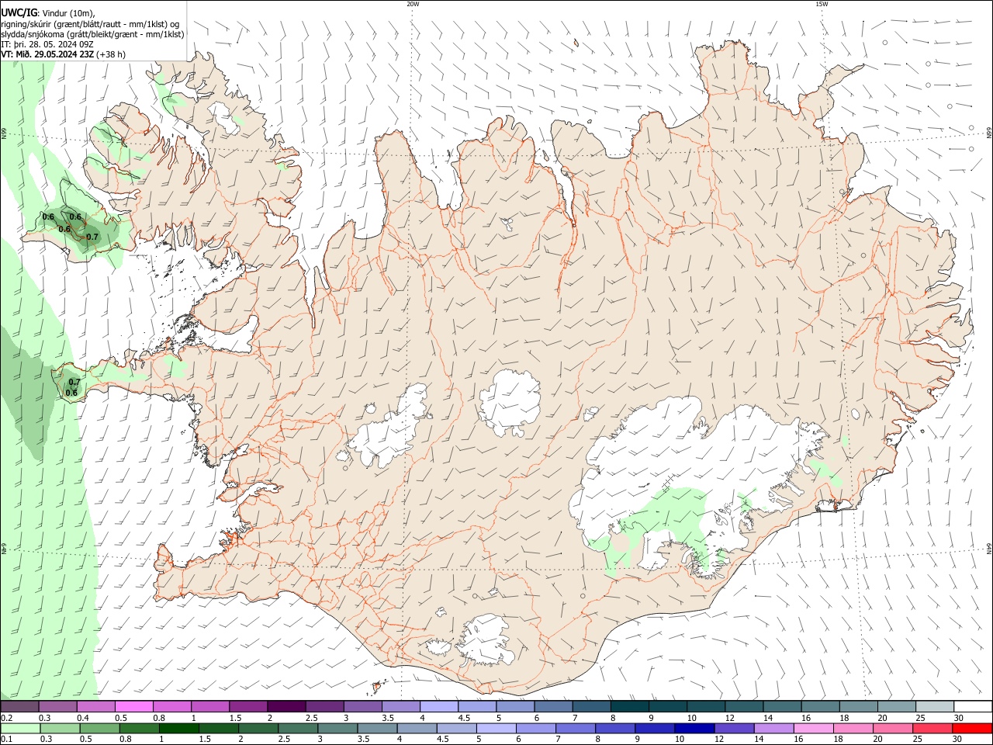Select the violet bottom-row swatch between 14 and 16
This screenshot has height=745, width=993.
pos(774,729)
